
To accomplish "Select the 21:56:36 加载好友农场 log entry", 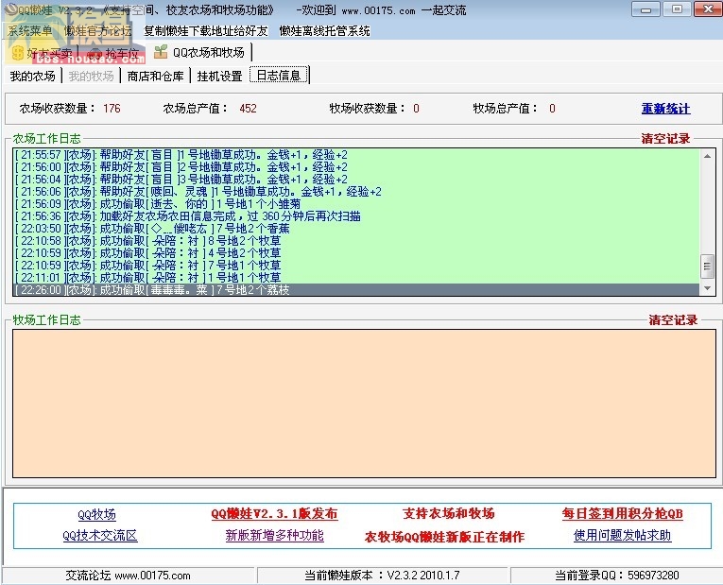I will pos(356,216).
